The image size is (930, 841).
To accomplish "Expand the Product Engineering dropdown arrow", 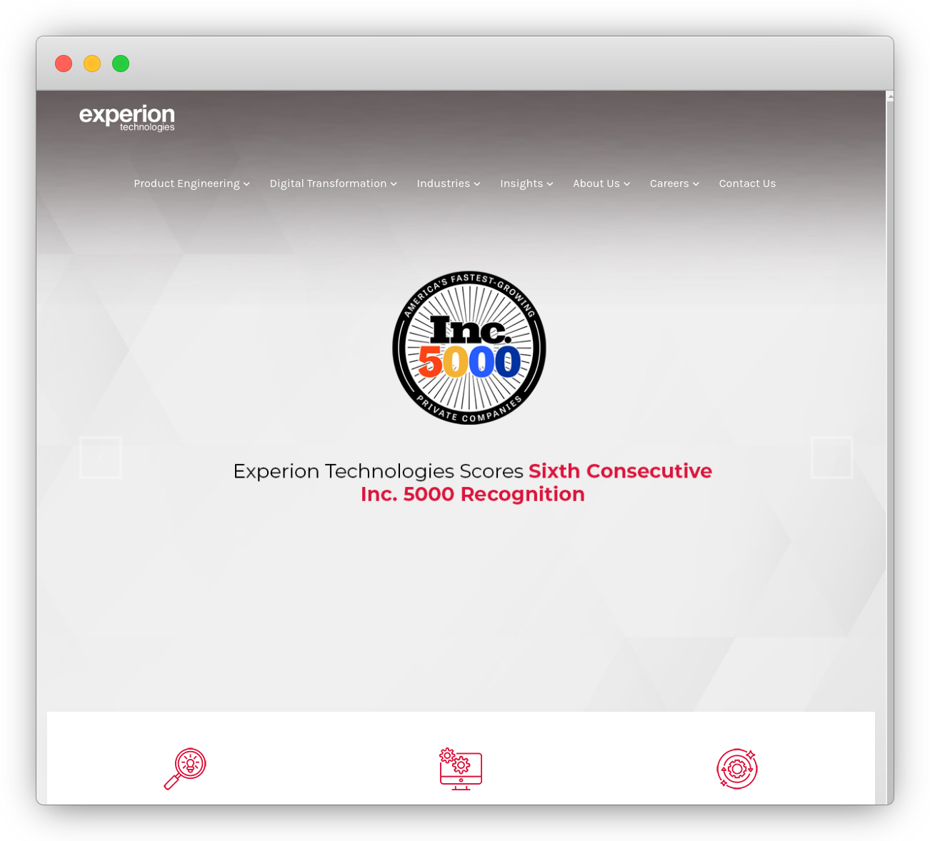I will 246,184.
